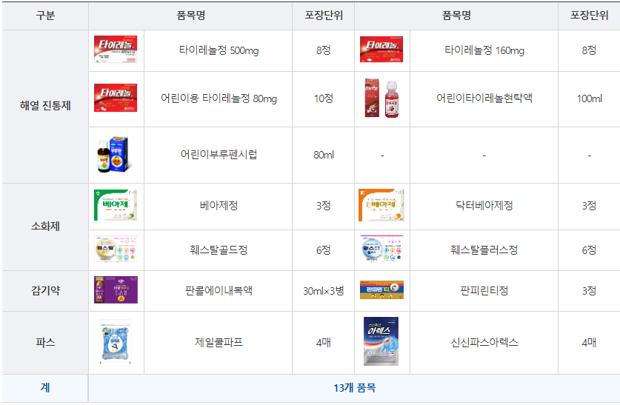Click the 13개 품목 total text

(354, 388)
